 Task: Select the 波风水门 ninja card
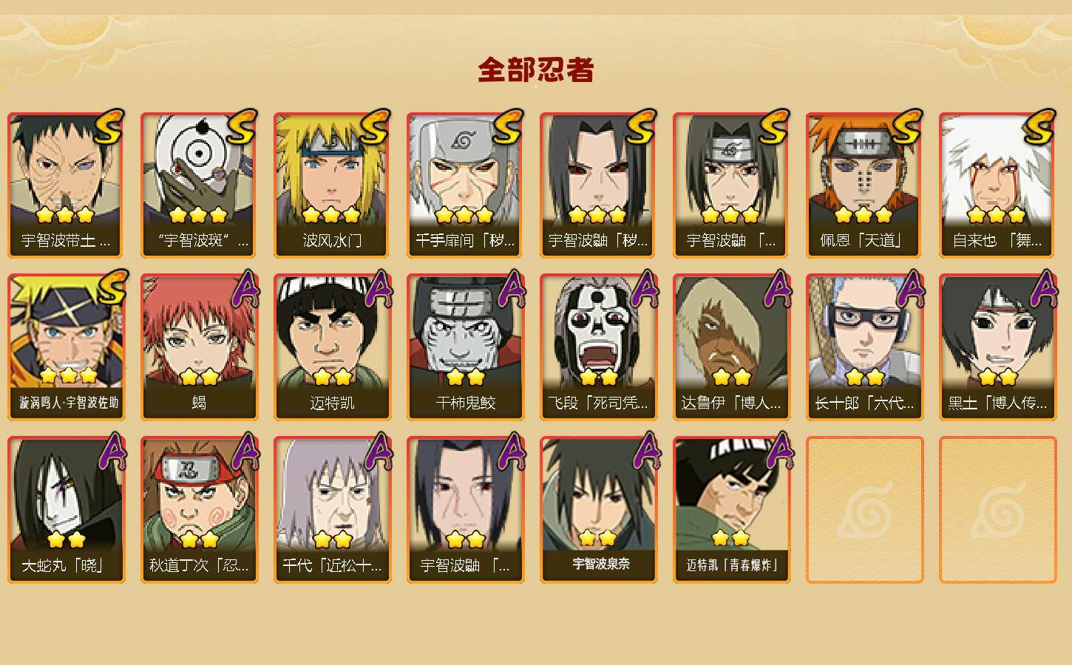[332, 185]
